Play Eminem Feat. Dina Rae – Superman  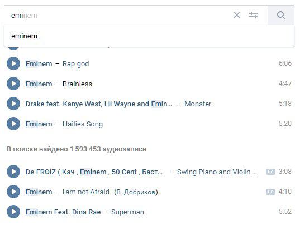tap(13, 212)
